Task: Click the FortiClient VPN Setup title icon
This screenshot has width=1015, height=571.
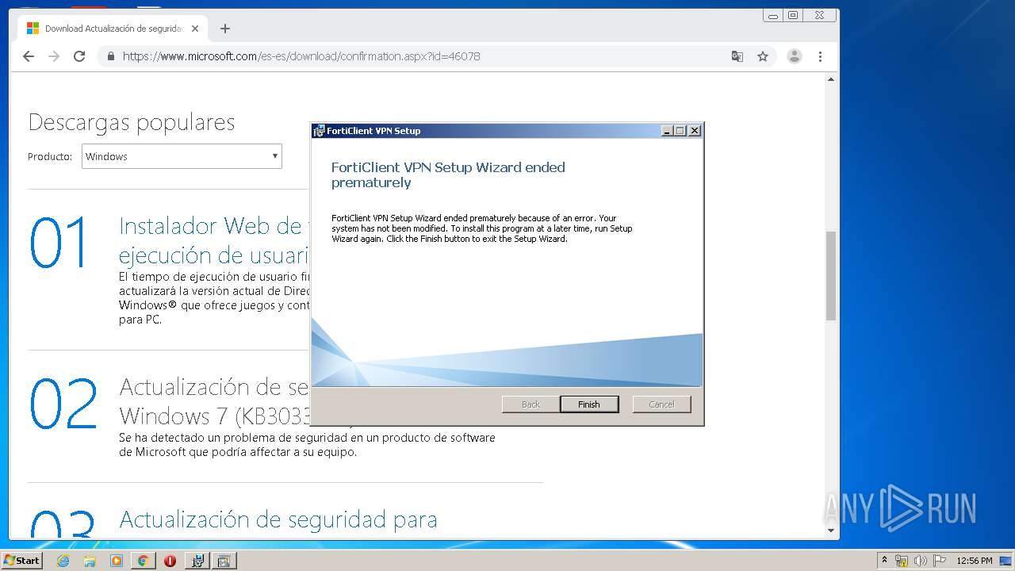Action: (319, 131)
